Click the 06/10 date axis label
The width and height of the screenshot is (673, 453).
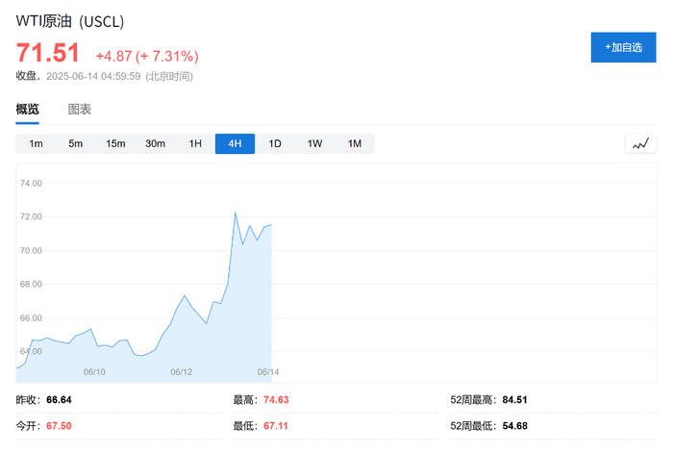[94, 372]
